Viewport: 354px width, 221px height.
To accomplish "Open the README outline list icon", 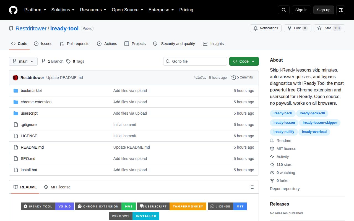I will [252, 187].
